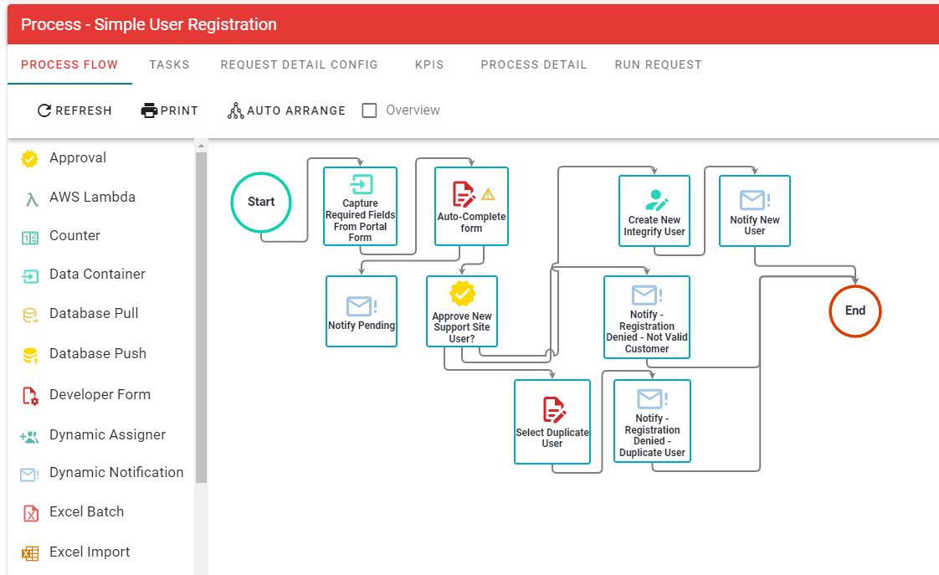
Task: Click the envelope icon in Not Valid Customer node
Action: click(x=647, y=295)
